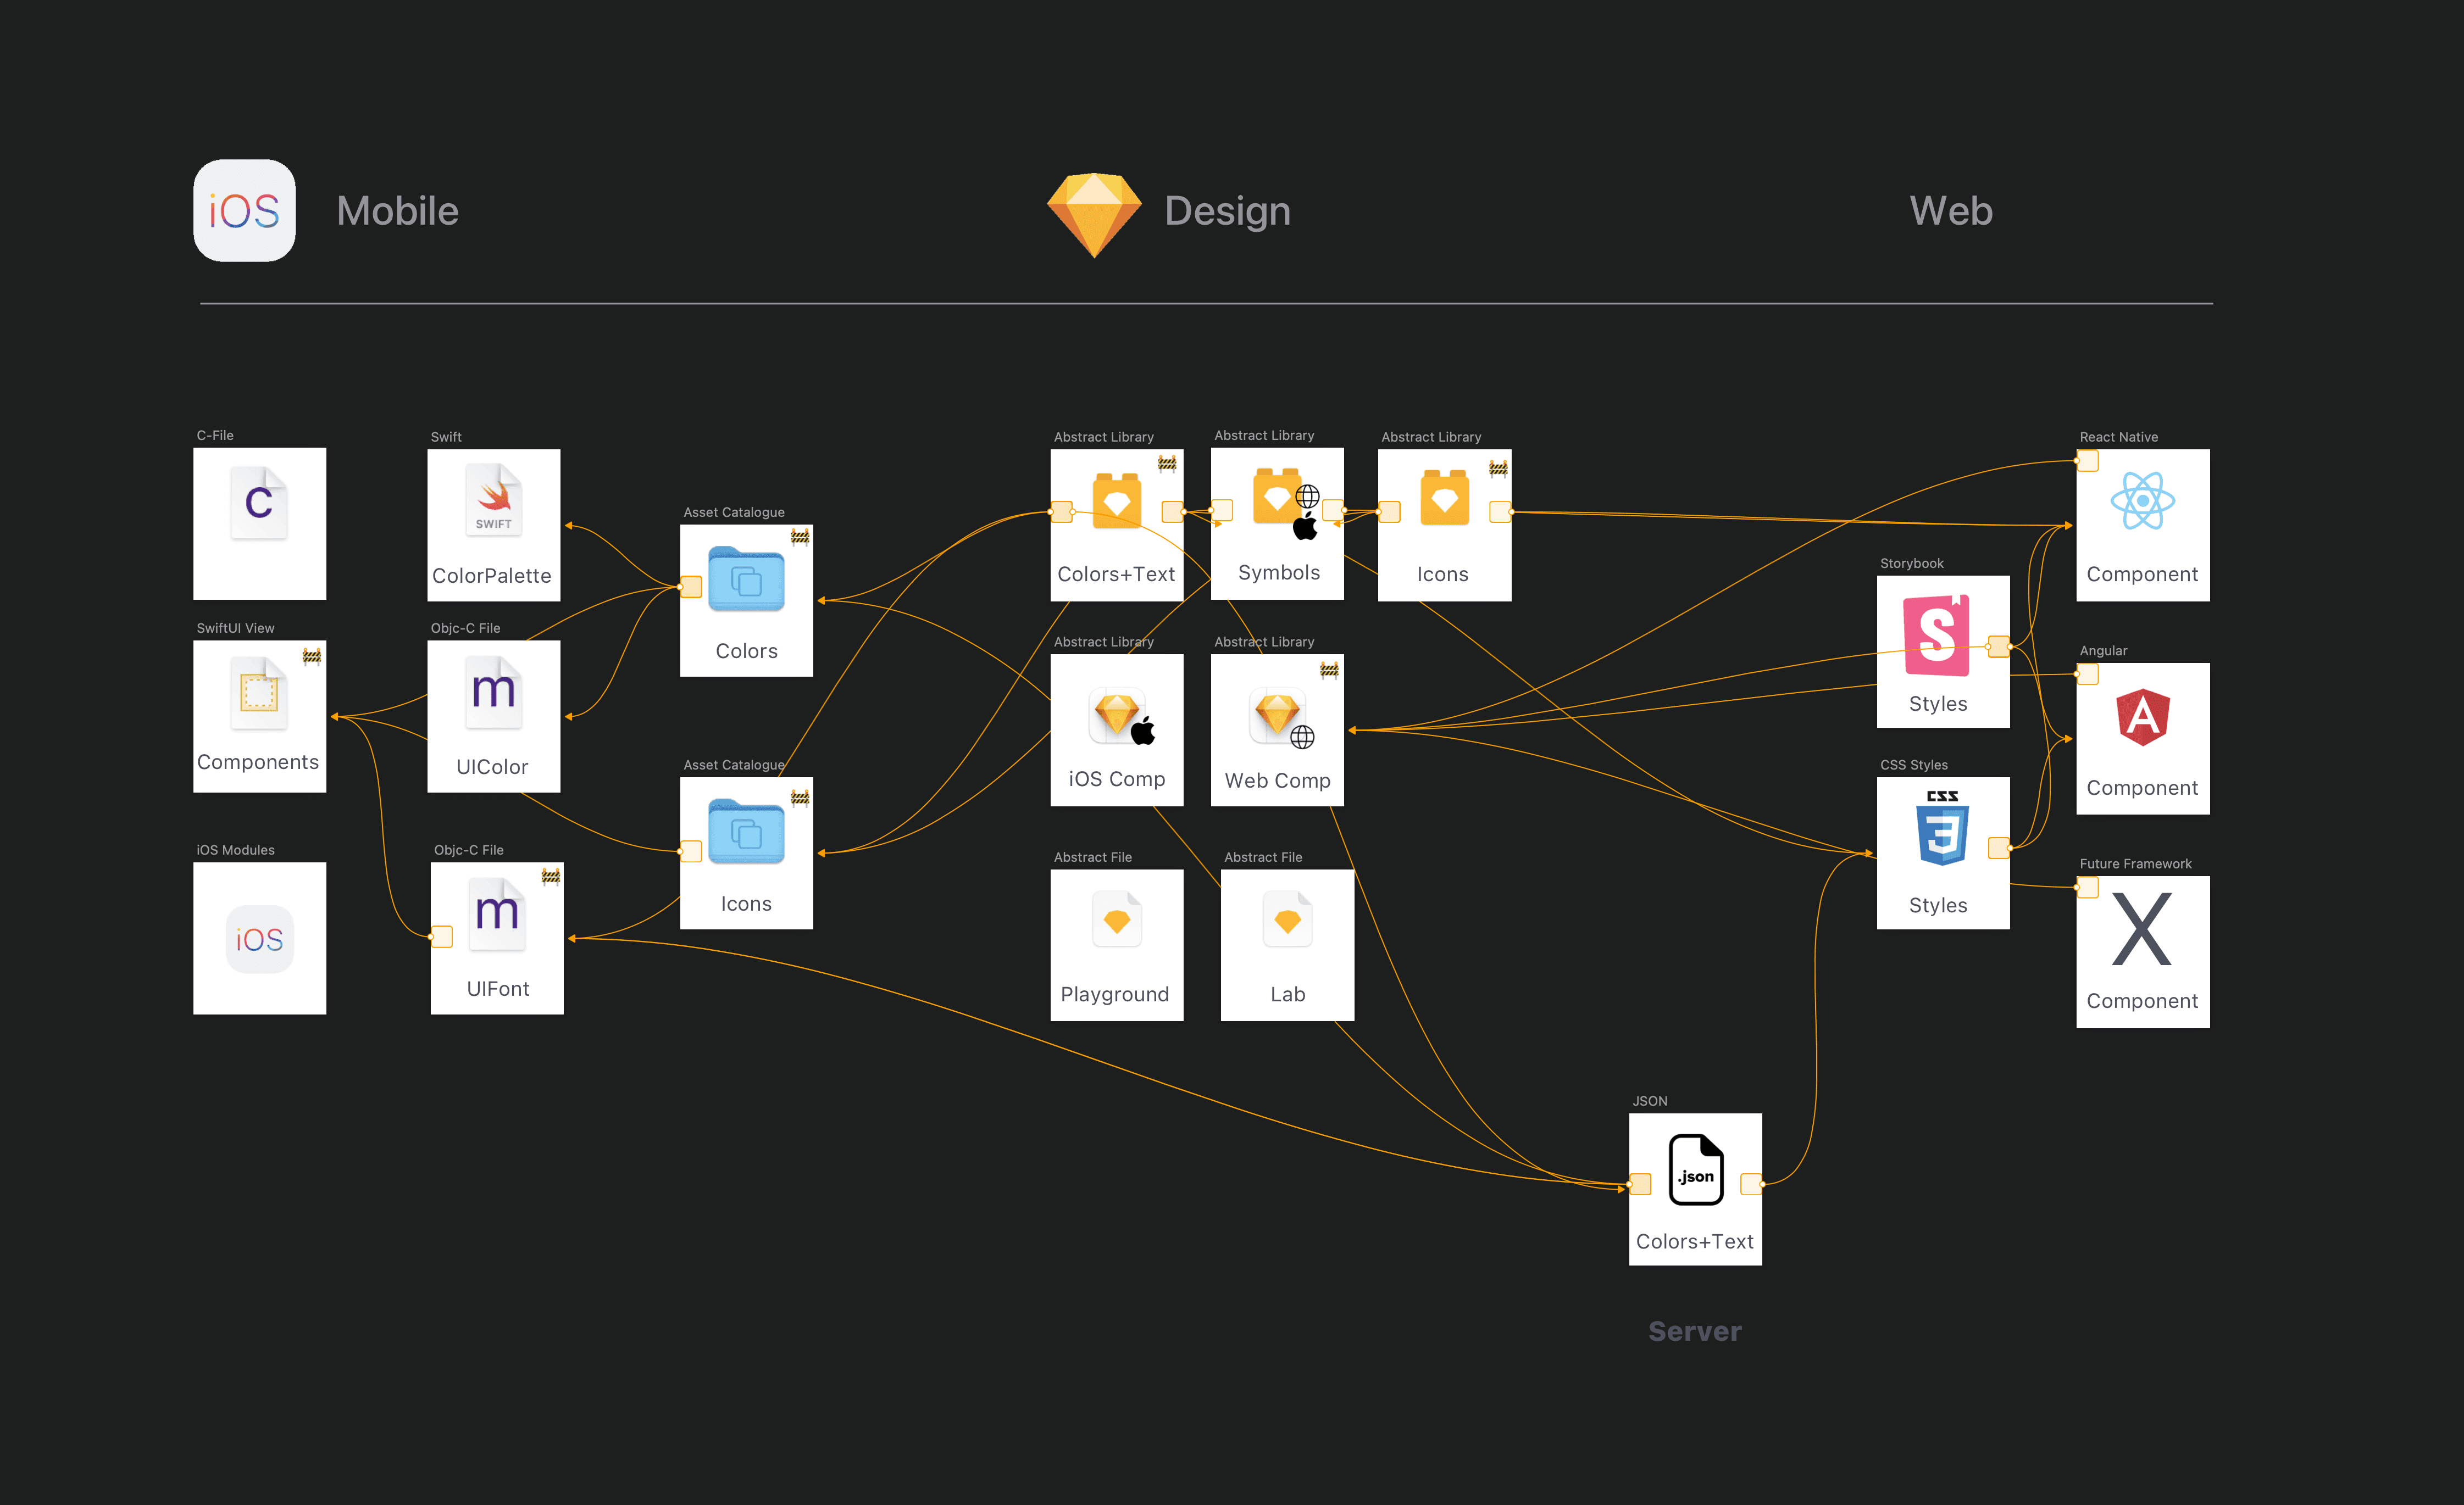Click the iOS Modules app icon
Image resolution: width=2464 pixels, height=1505 pixels.
coord(259,938)
